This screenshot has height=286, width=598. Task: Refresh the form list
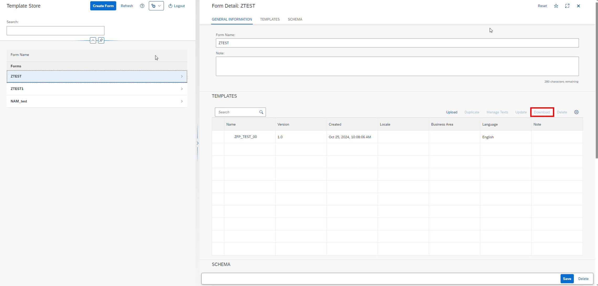(127, 6)
